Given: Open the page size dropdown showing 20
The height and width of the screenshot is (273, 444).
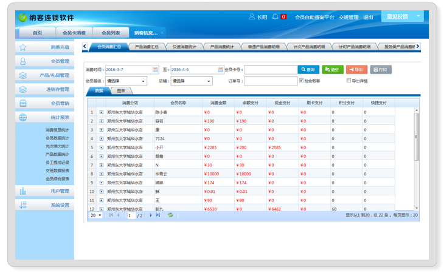Looking at the screenshot, I should pyautogui.click(x=96, y=215).
